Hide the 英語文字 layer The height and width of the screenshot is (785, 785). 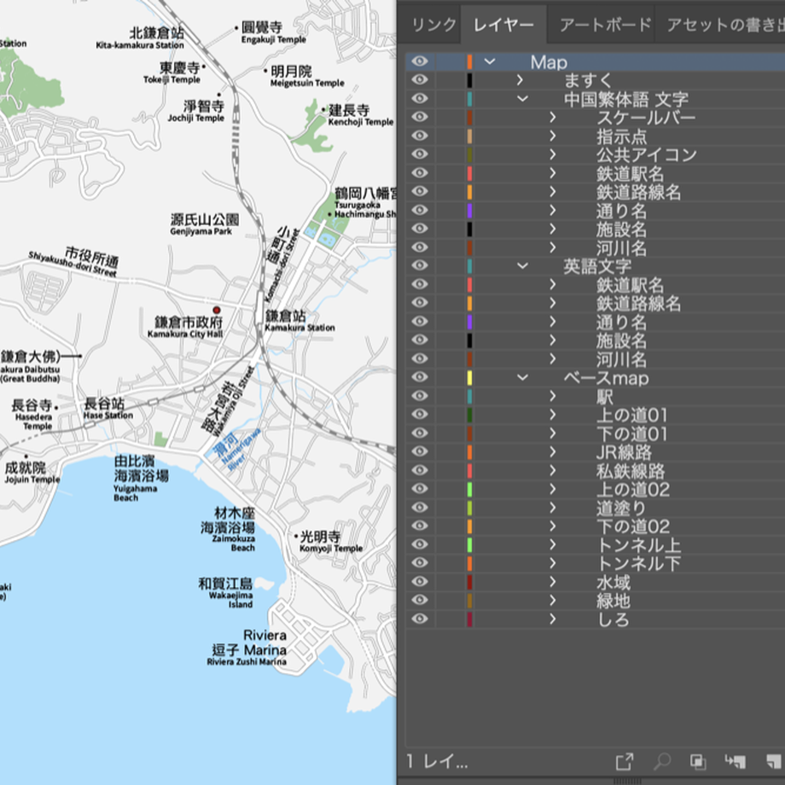click(420, 265)
